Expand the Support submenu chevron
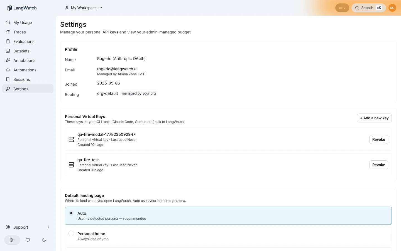Image resolution: width=401 pixels, height=251 pixels. (x=48, y=227)
